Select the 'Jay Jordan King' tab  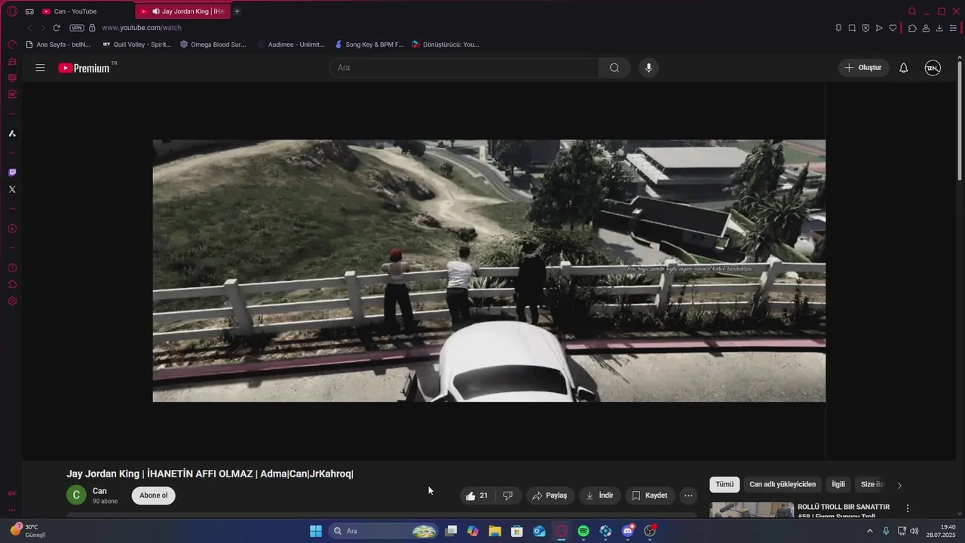coord(183,11)
